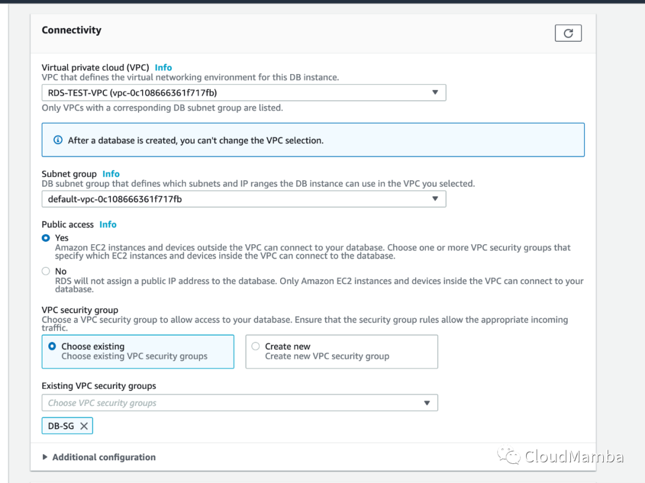This screenshot has width=645, height=483.
Task: Click the Choose VPC security groups field
Action: [x=227, y=403]
